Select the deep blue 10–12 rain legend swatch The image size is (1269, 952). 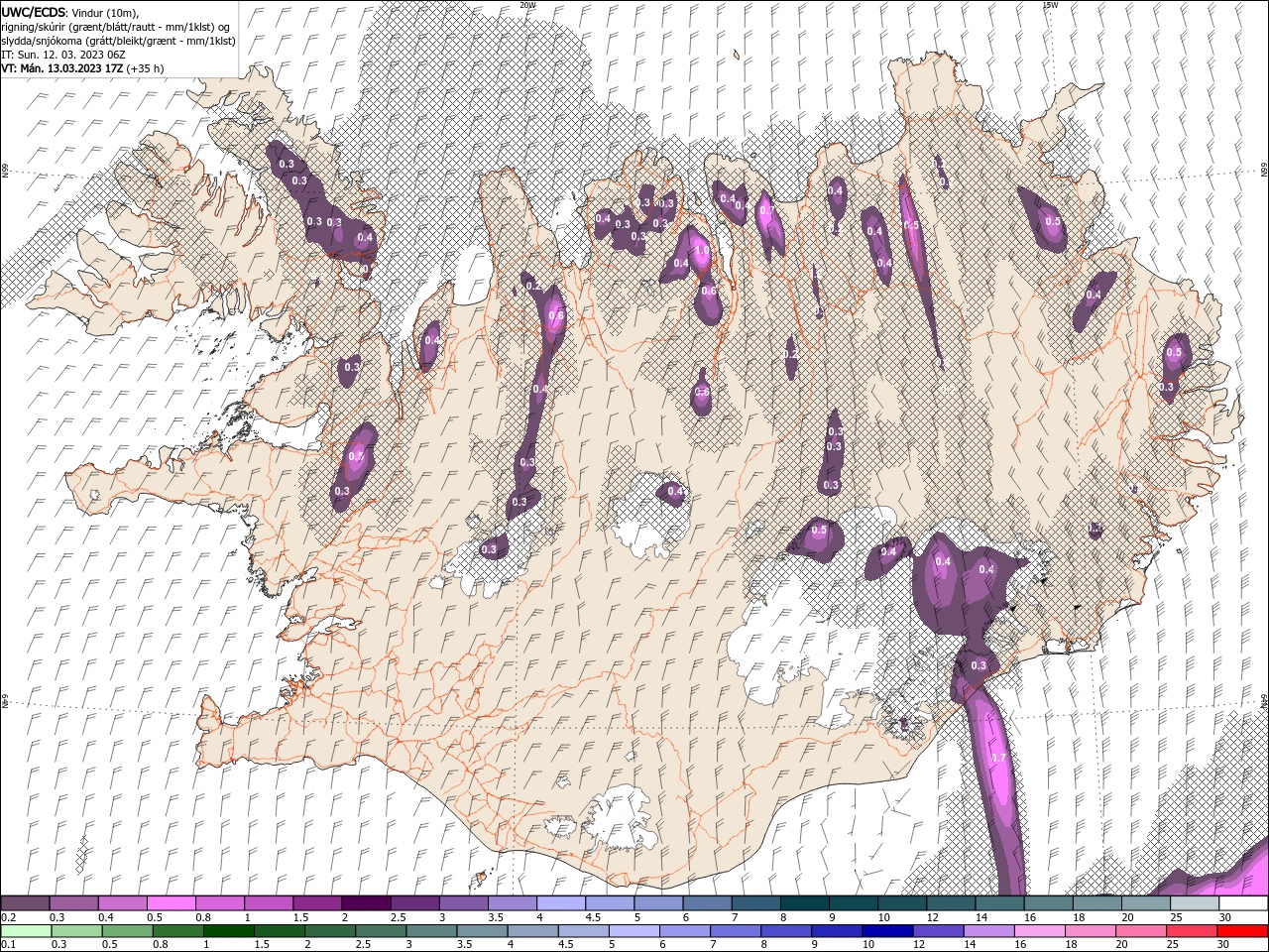pyautogui.click(x=886, y=931)
